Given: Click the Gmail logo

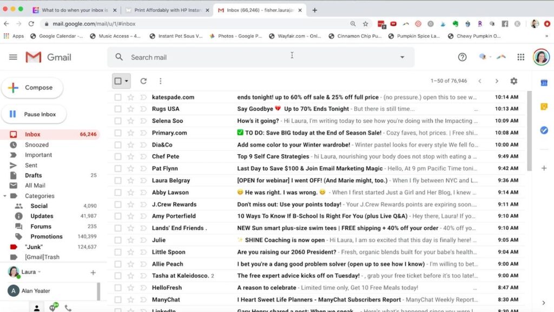Looking at the screenshot, I should (48, 57).
